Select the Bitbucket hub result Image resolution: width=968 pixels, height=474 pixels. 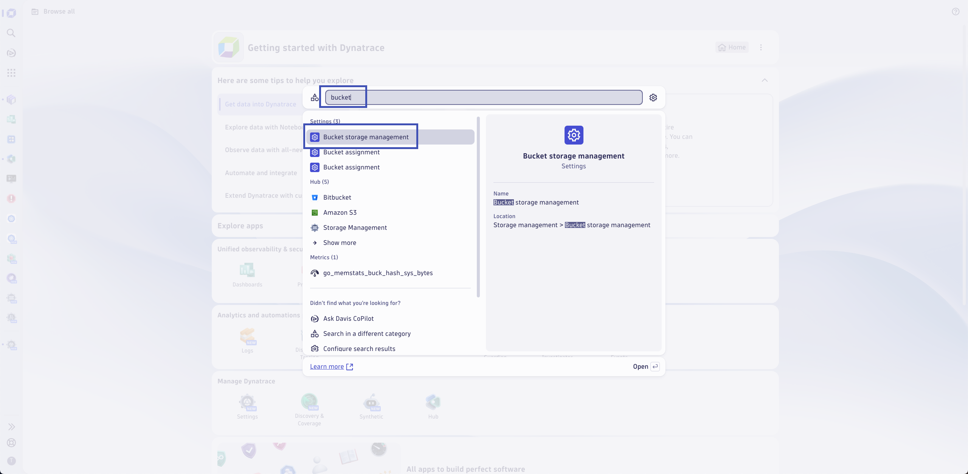[390, 197]
